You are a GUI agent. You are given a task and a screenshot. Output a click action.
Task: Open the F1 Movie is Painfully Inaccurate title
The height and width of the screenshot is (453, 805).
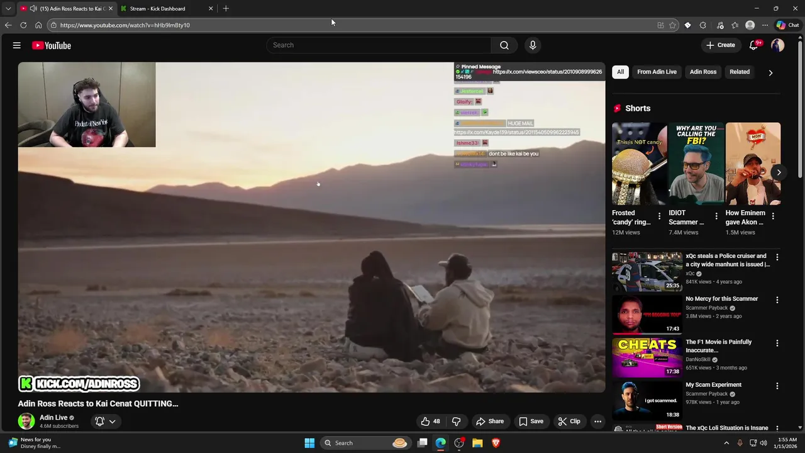click(718, 346)
